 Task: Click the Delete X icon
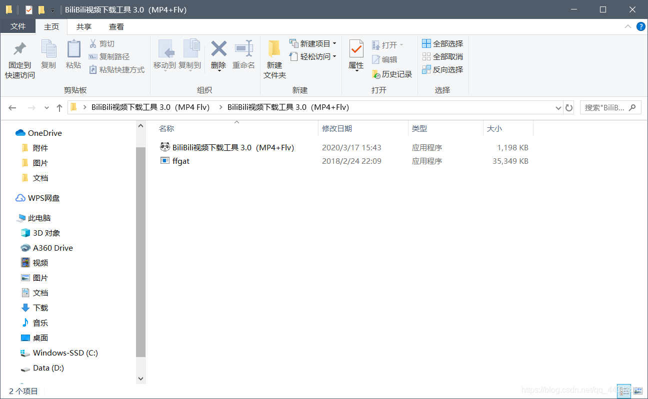218,49
